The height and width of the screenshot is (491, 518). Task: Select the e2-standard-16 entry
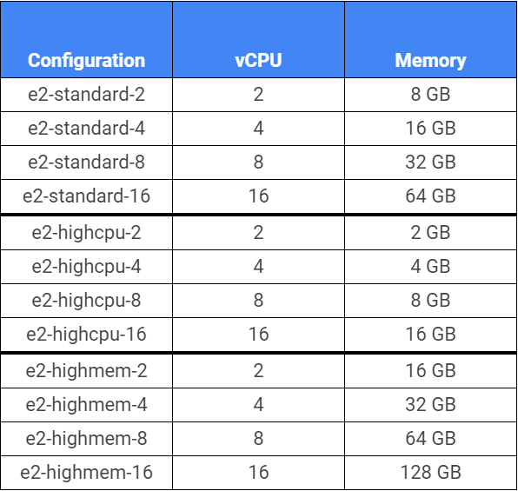[86, 196]
